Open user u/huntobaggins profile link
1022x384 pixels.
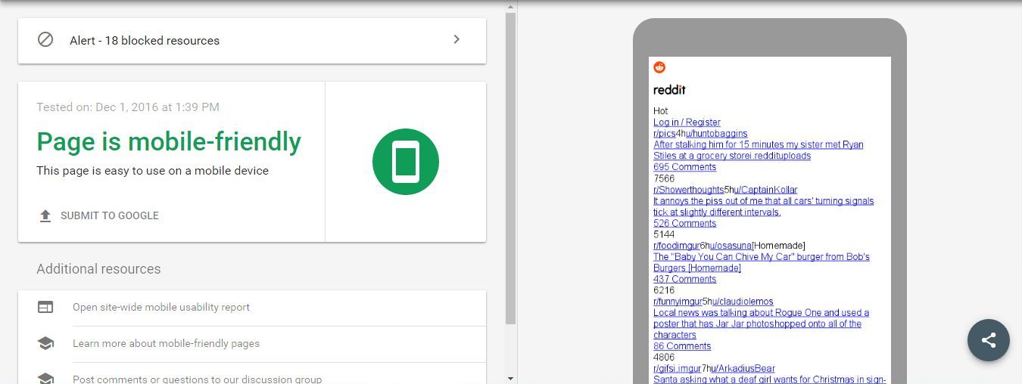[716, 134]
